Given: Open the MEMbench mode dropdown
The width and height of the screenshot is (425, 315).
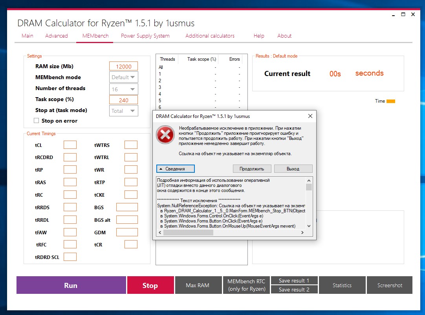Looking at the screenshot, I should [x=124, y=77].
